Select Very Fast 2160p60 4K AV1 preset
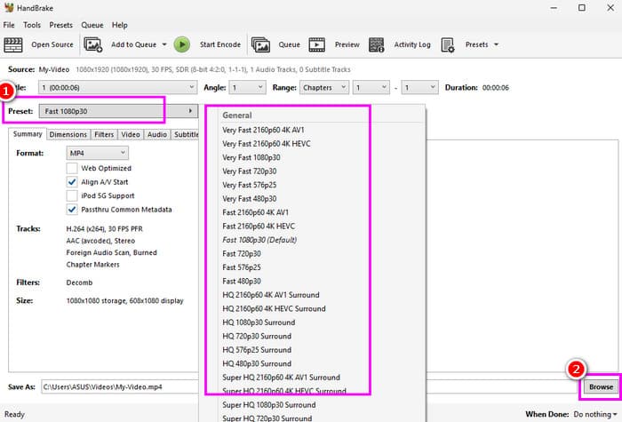Image resolution: width=622 pixels, height=422 pixels. (x=263, y=130)
